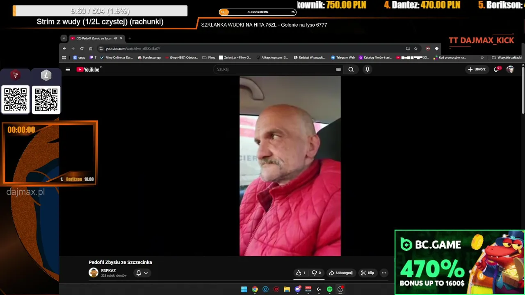This screenshot has height=295, width=525.
Task: Click the Litecoin crypto icon
Action: (x=46, y=75)
